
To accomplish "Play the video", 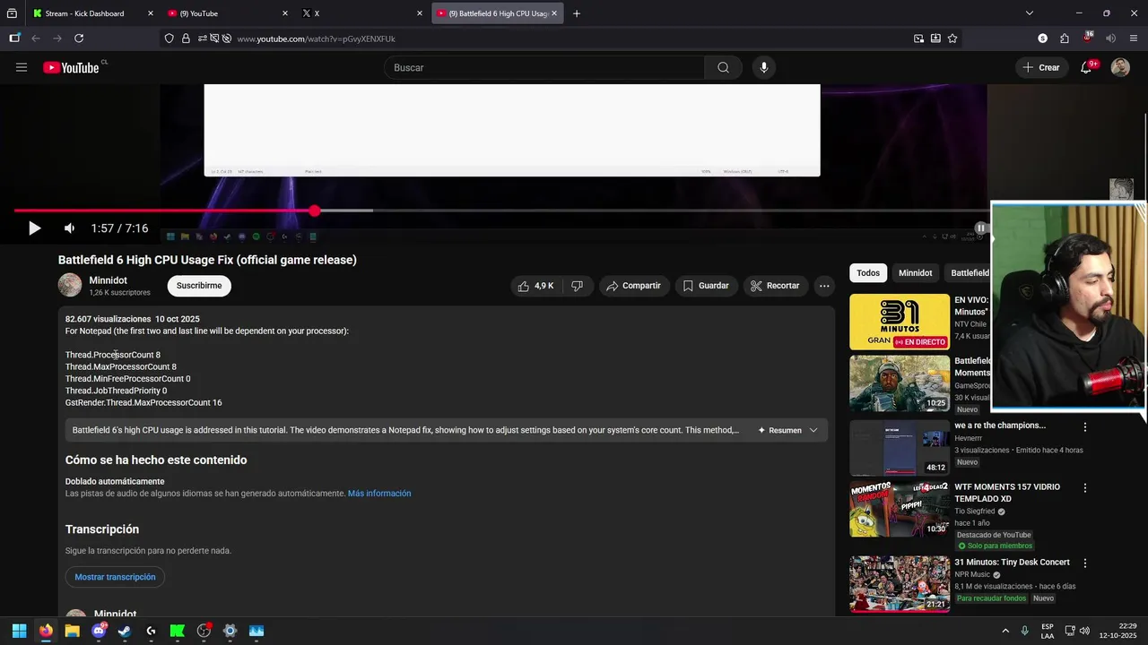I will (34, 228).
